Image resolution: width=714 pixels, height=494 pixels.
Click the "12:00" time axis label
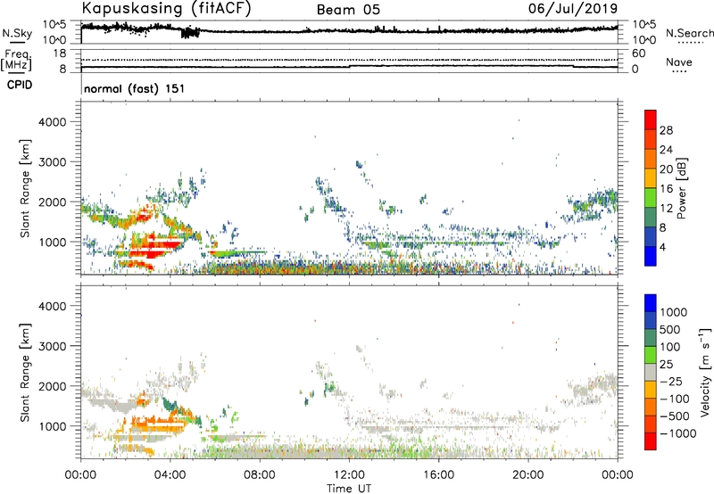[x=349, y=475]
